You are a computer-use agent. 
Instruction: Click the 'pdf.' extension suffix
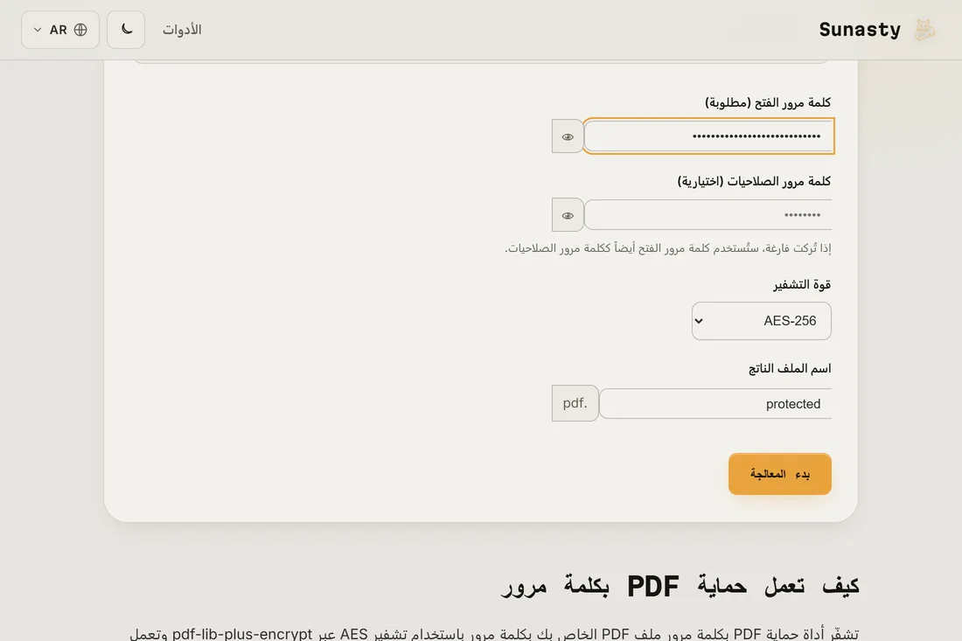tap(575, 403)
